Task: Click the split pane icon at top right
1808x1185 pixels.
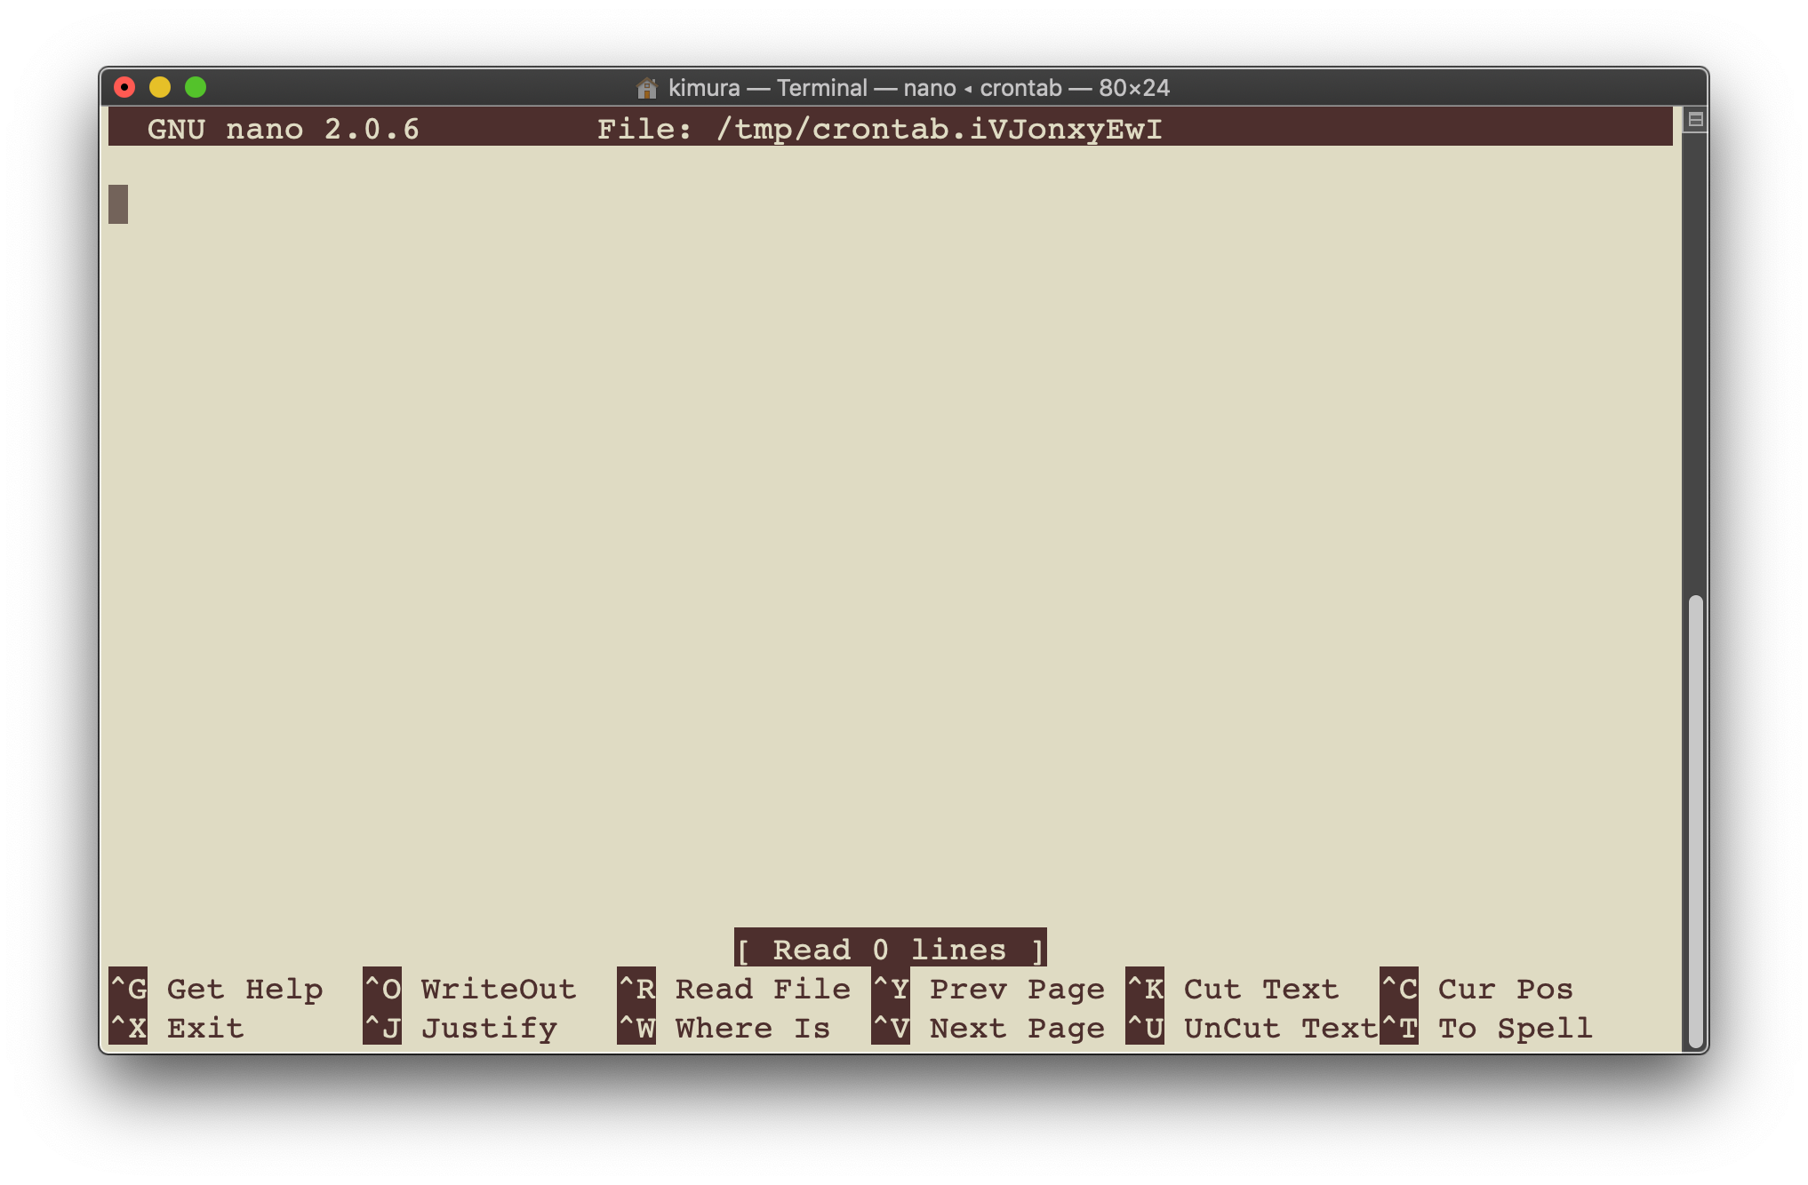Action: [x=1695, y=120]
